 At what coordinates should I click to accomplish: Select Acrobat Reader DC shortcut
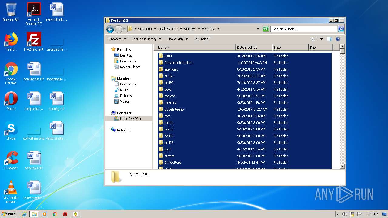34,14
